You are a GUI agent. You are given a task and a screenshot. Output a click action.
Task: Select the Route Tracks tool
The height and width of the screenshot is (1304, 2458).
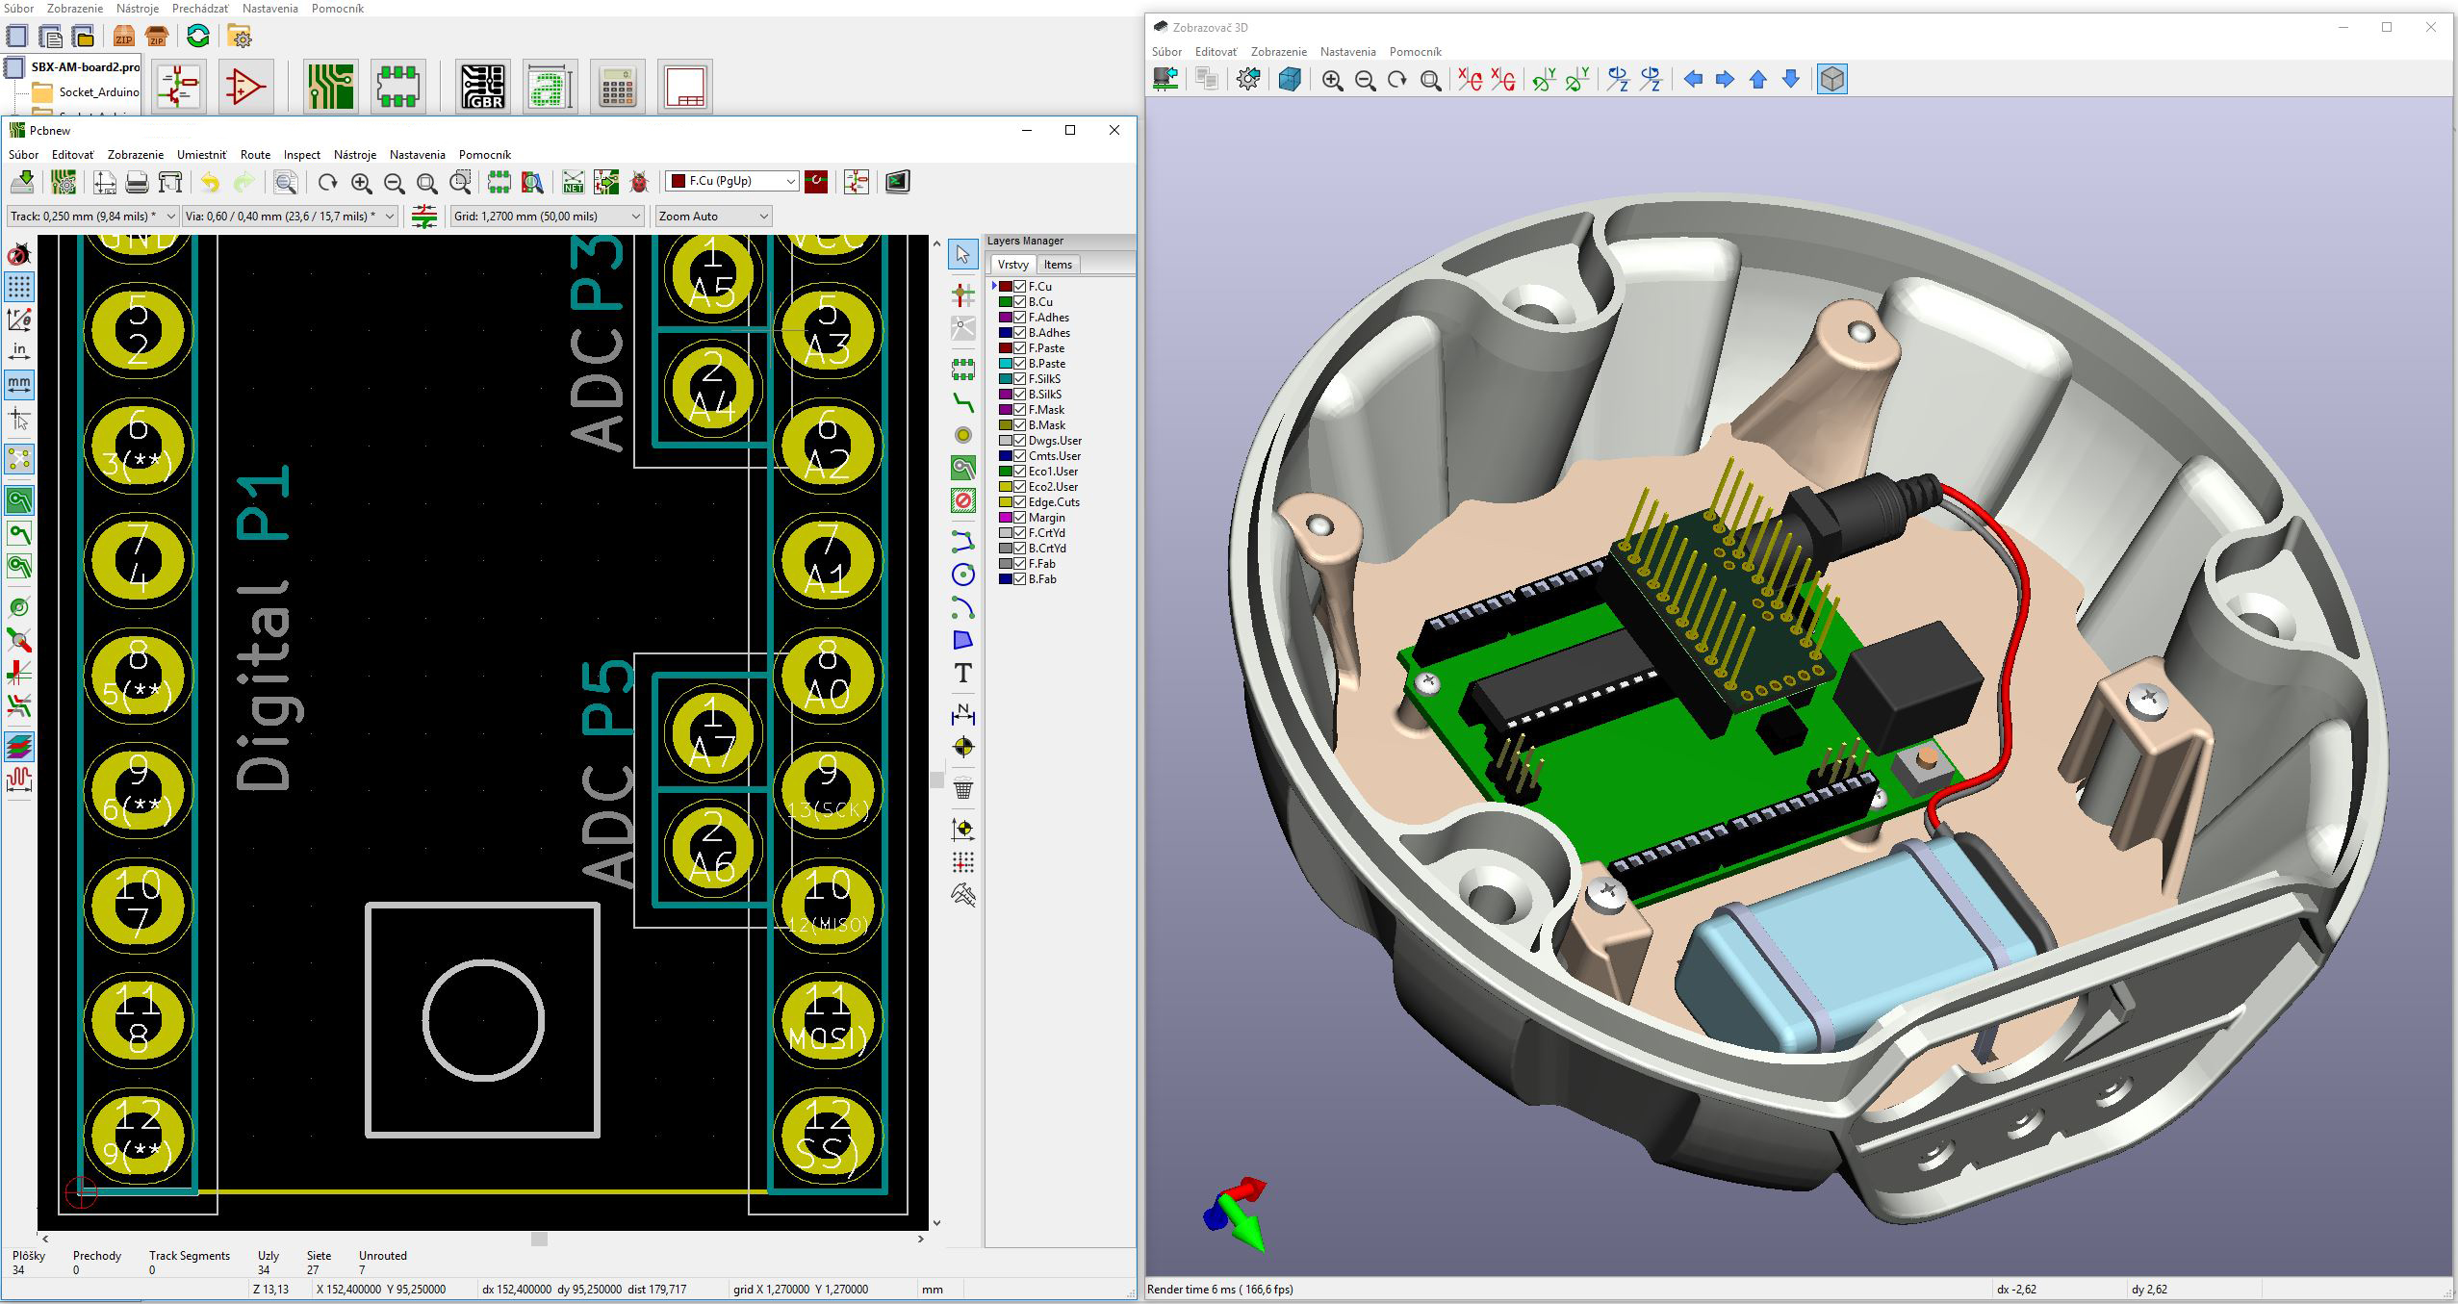963,403
